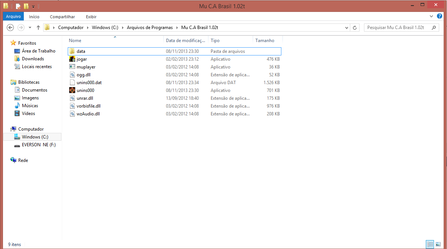Click the unins000 uninstaller icon
Screen dimensions: 447x249
72,90
